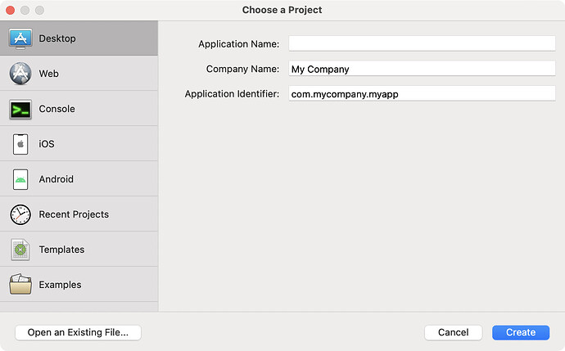The height and width of the screenshot is (351, 565).
Task: Cancel the project chooser dialog
Action: point(453,332)
